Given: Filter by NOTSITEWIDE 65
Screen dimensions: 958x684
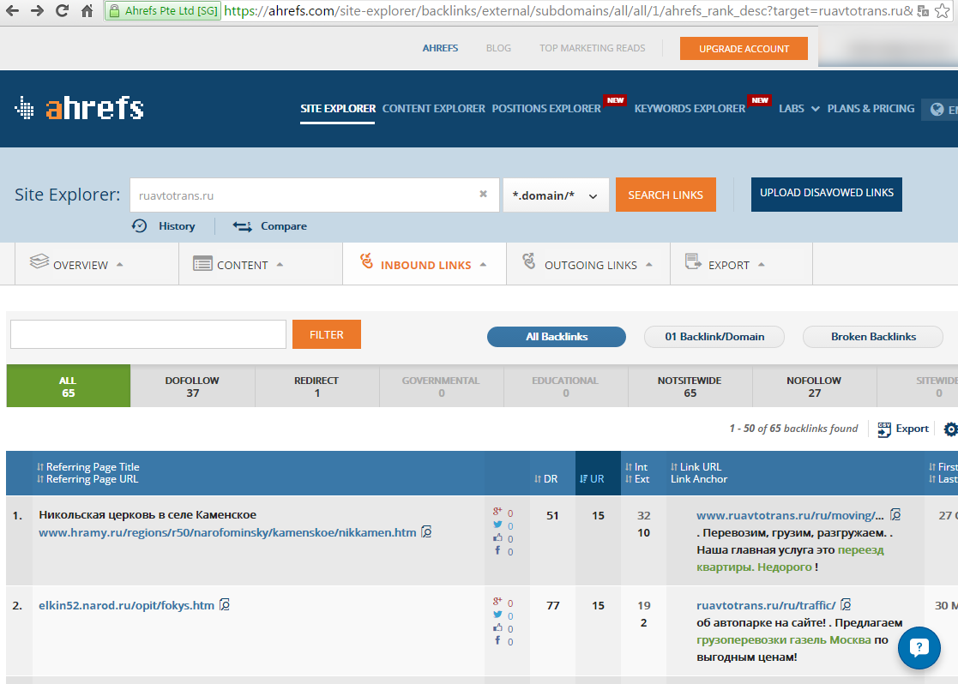Looking at the screenshot, I should click(690, 386).
